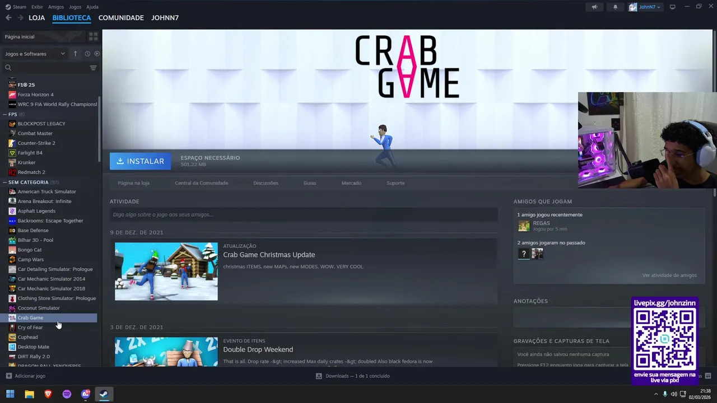Go to LOJA tab
This screenshot has width=717, height=403.
(x=37, y=18)
